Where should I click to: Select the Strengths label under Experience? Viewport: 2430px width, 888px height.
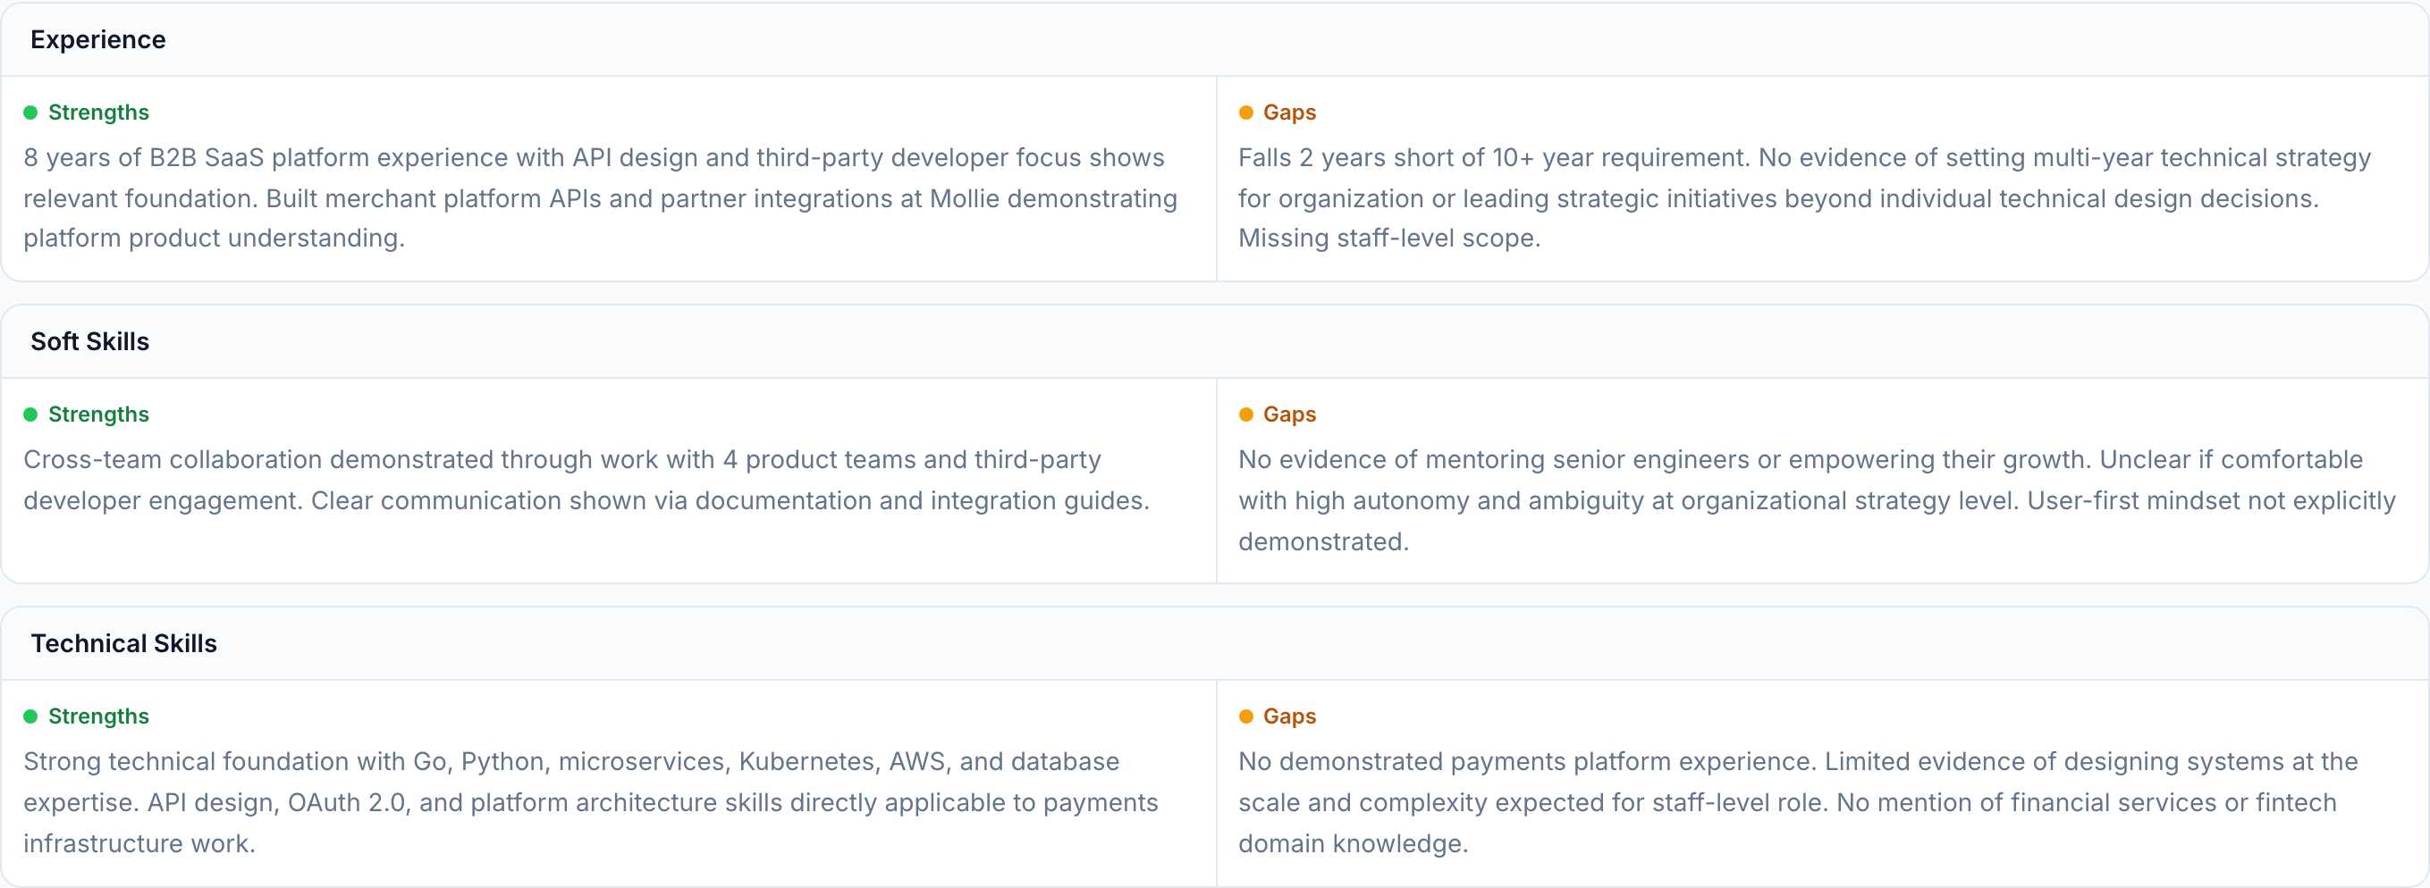98,113
